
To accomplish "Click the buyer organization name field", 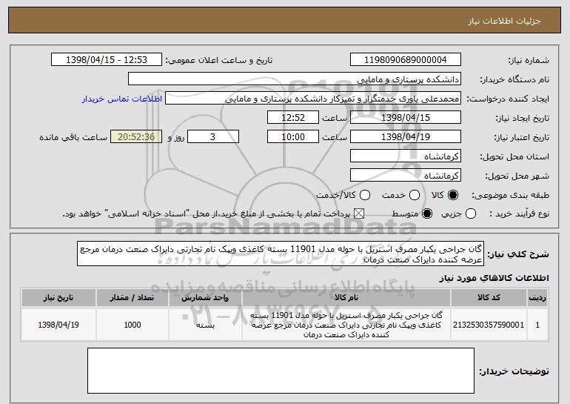I will tap(295, 79).
